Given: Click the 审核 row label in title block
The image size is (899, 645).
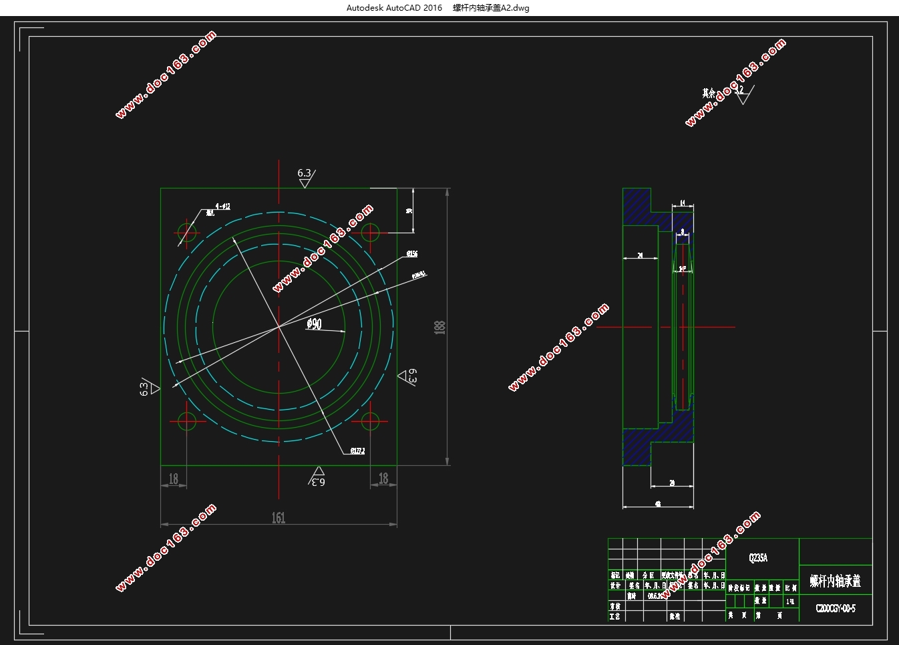Looking at the screenshot, I should click(x=615, y=606).
